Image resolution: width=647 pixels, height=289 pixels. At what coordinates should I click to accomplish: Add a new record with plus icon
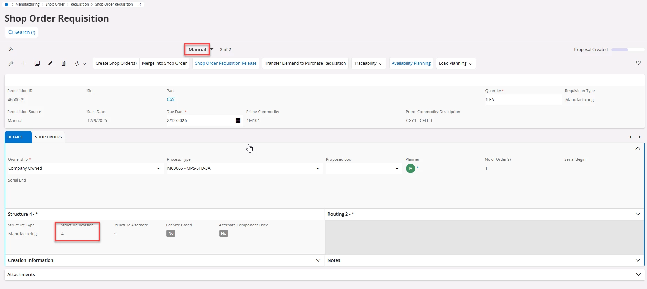coord(24,63)
